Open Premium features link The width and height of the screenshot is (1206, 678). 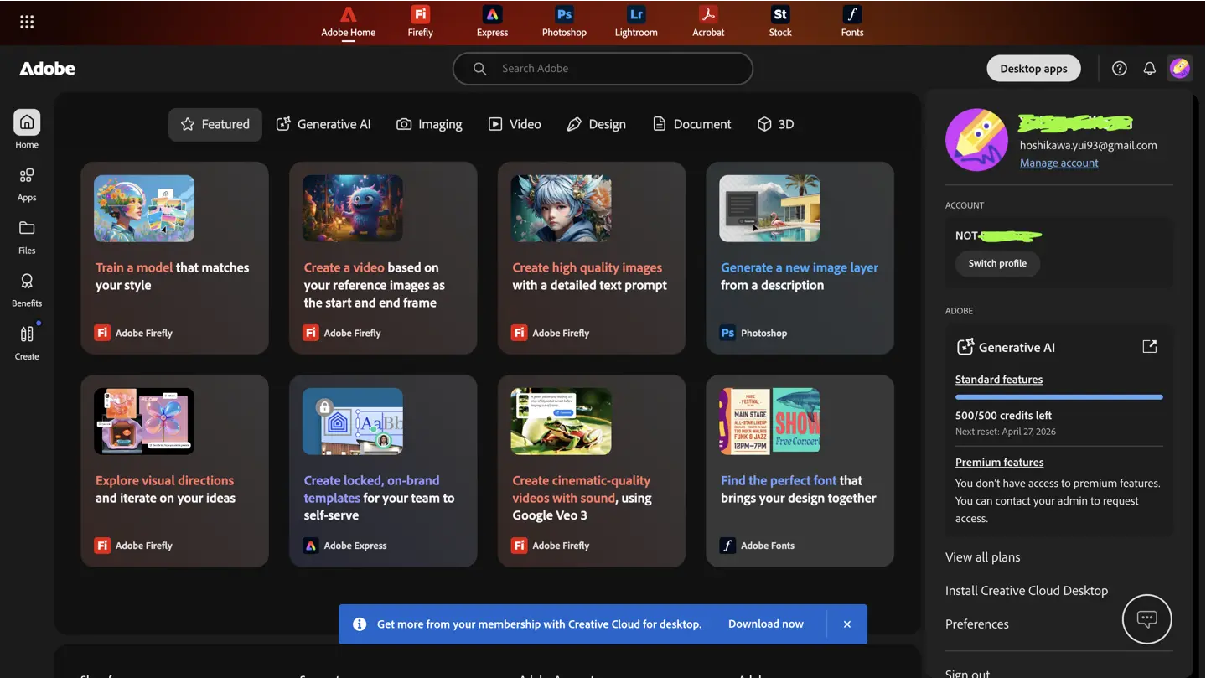(999, 463)
